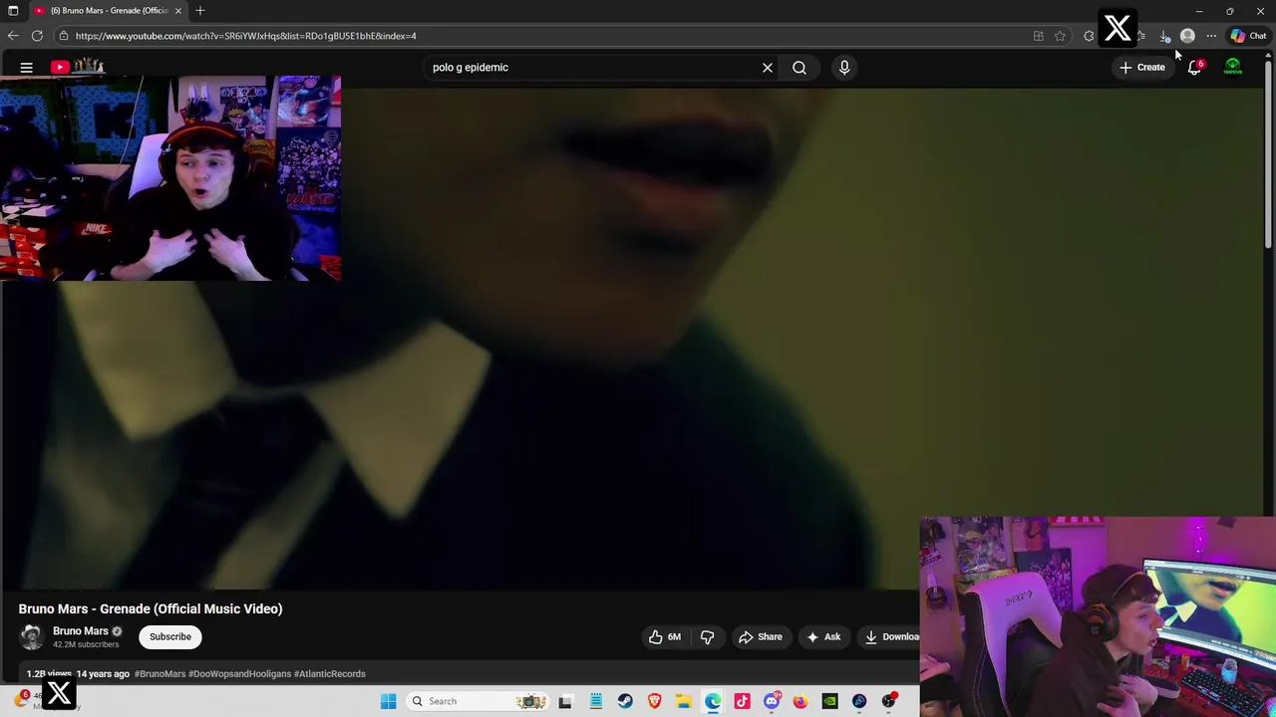
Task: Click the Windows taskbar Search box
Action: pyautogui.click(x=477, y=701)
